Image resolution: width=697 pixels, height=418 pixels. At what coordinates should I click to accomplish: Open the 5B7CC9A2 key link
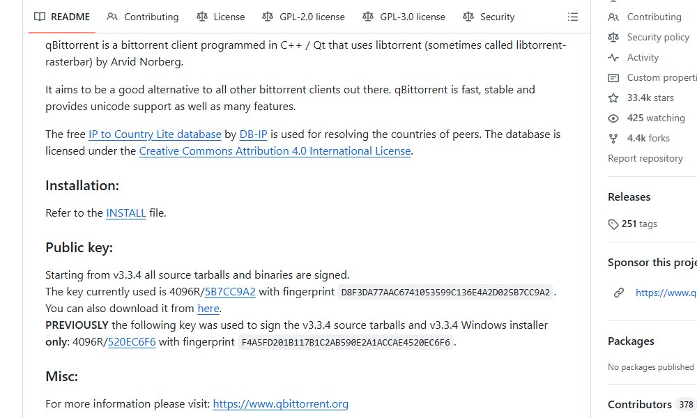click(x=230, y=292)
